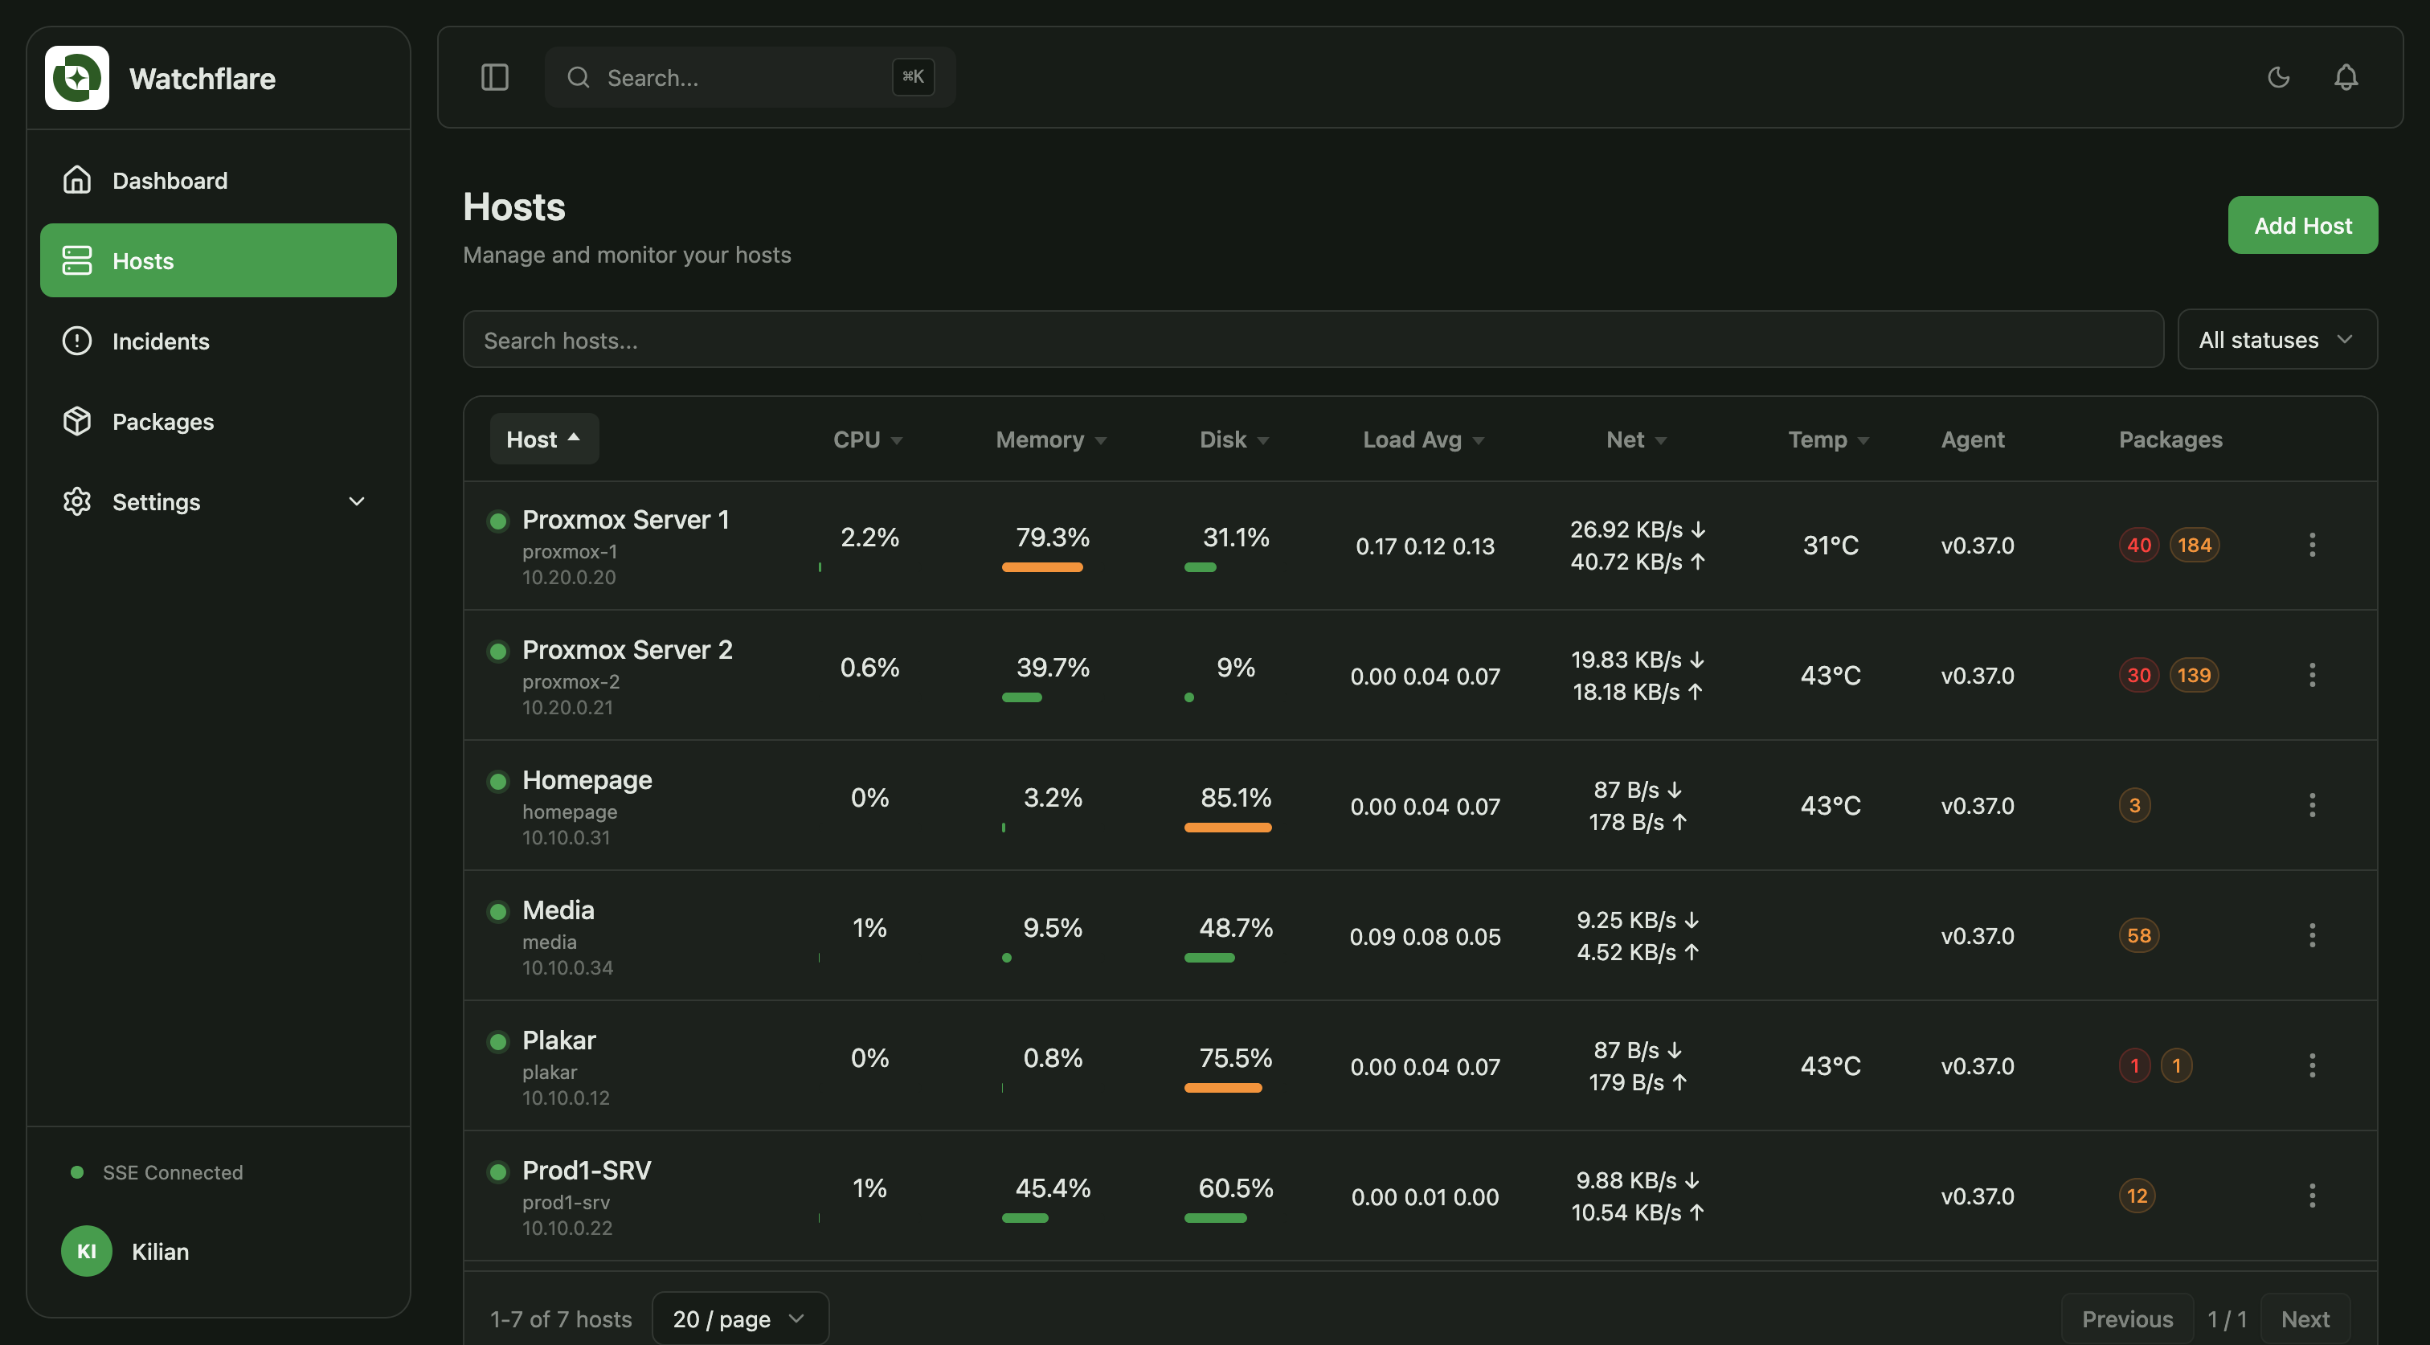The height and width of the screenshot is (1345, 2430).
Task: Go to Dashboard page
Action: (x=218, y=179)
